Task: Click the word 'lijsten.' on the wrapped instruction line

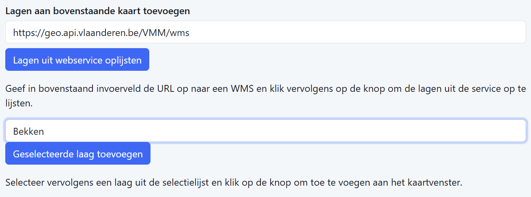Action: tap(19, 104)
